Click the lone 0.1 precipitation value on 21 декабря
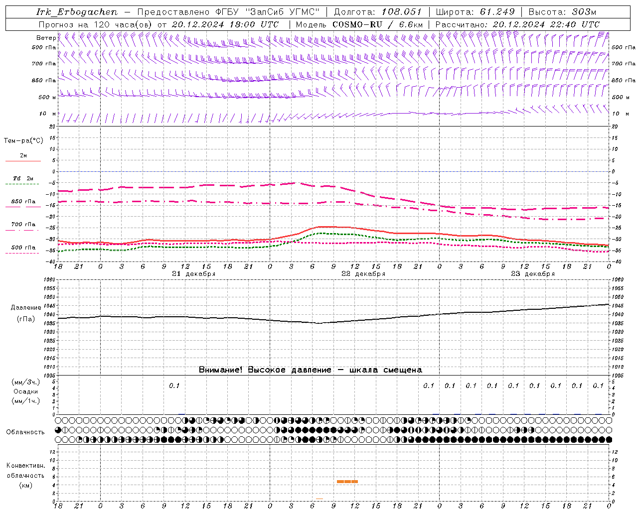Viewport: 638px width, 510px height. 174,386
